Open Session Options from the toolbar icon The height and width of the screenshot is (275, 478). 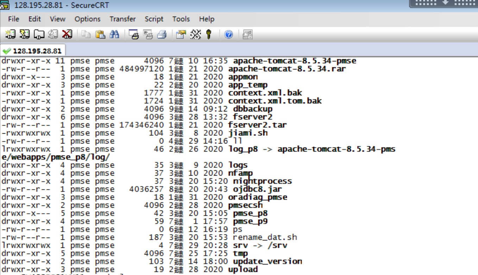click(x=181, y=34)
